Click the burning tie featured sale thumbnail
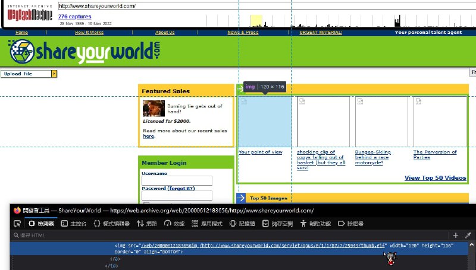The width and height of the screenshot is (476, 270). [x=154, y=109]
